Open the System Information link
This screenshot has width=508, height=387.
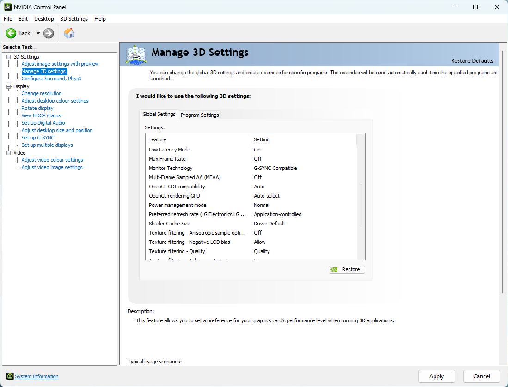[37, 376]
